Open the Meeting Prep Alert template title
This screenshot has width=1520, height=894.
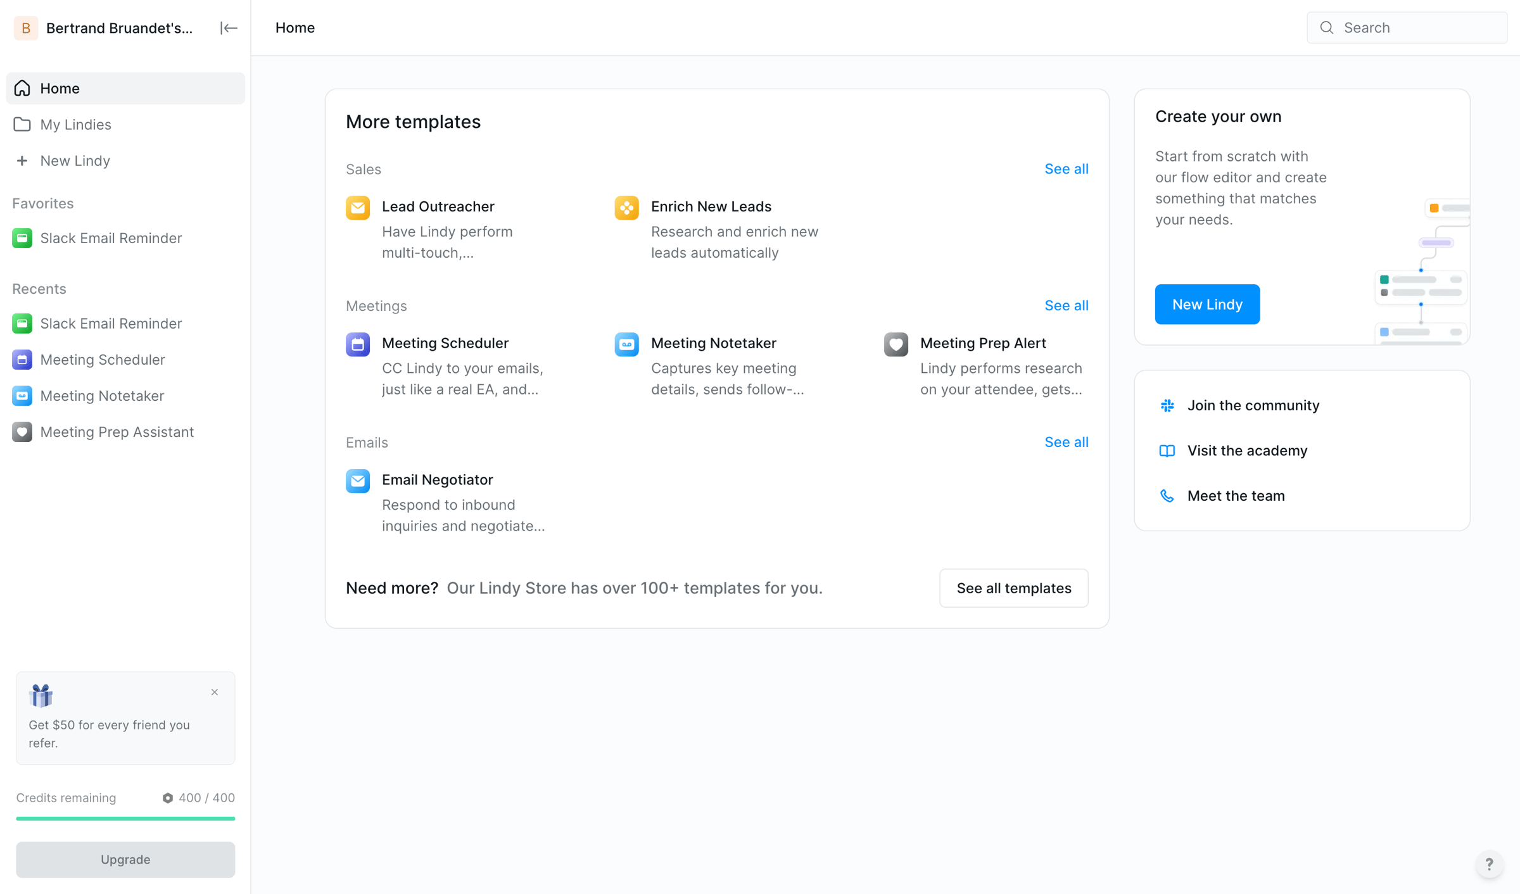tap(983, 343)
